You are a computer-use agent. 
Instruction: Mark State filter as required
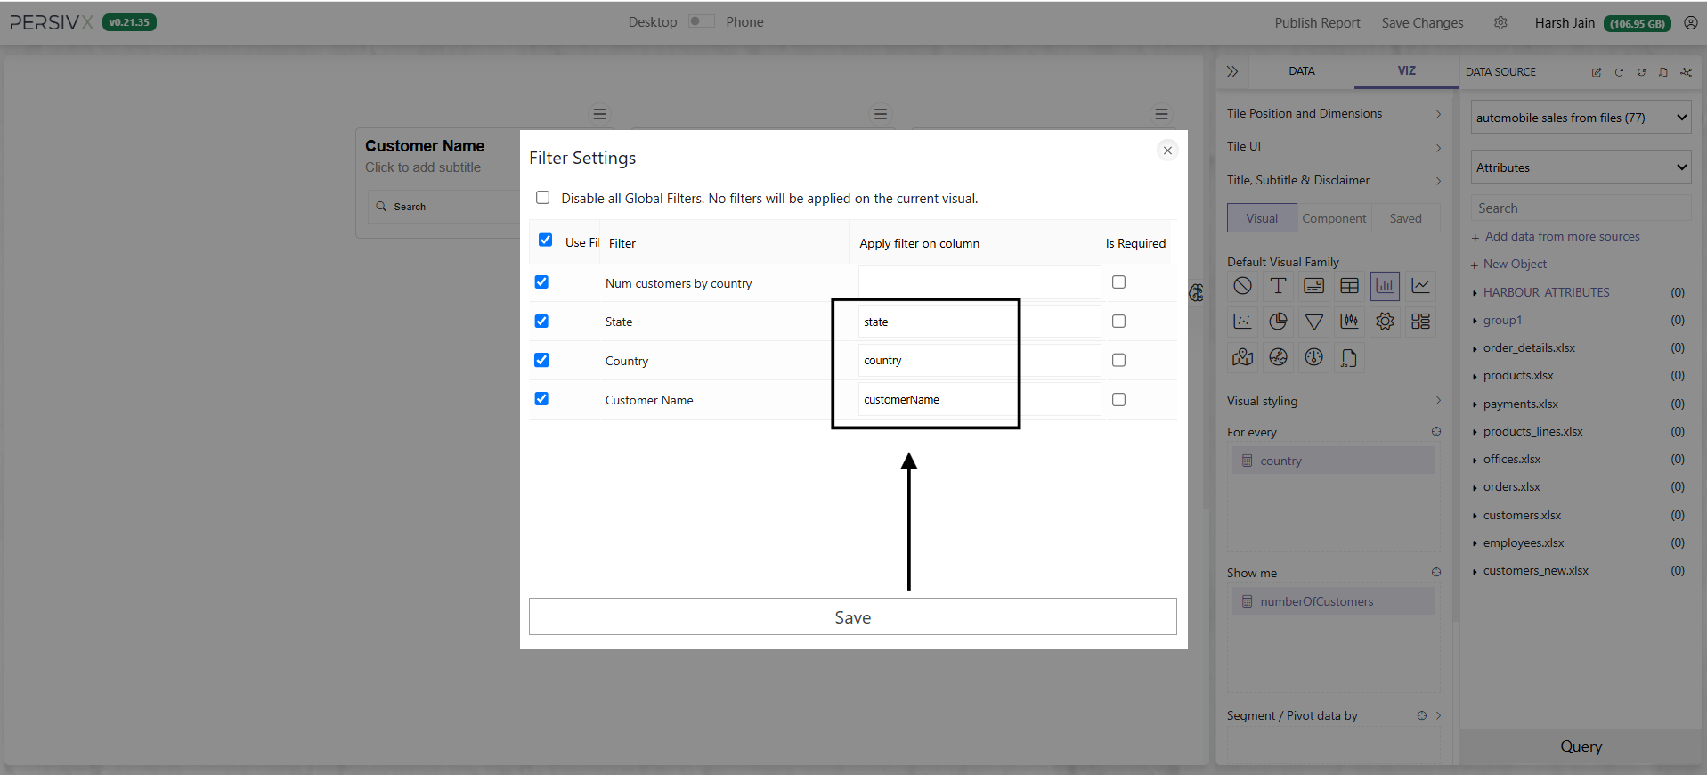1118,321
